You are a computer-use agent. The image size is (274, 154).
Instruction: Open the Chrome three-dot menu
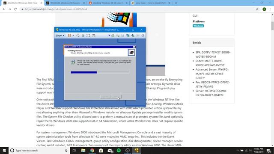point(270,9)
